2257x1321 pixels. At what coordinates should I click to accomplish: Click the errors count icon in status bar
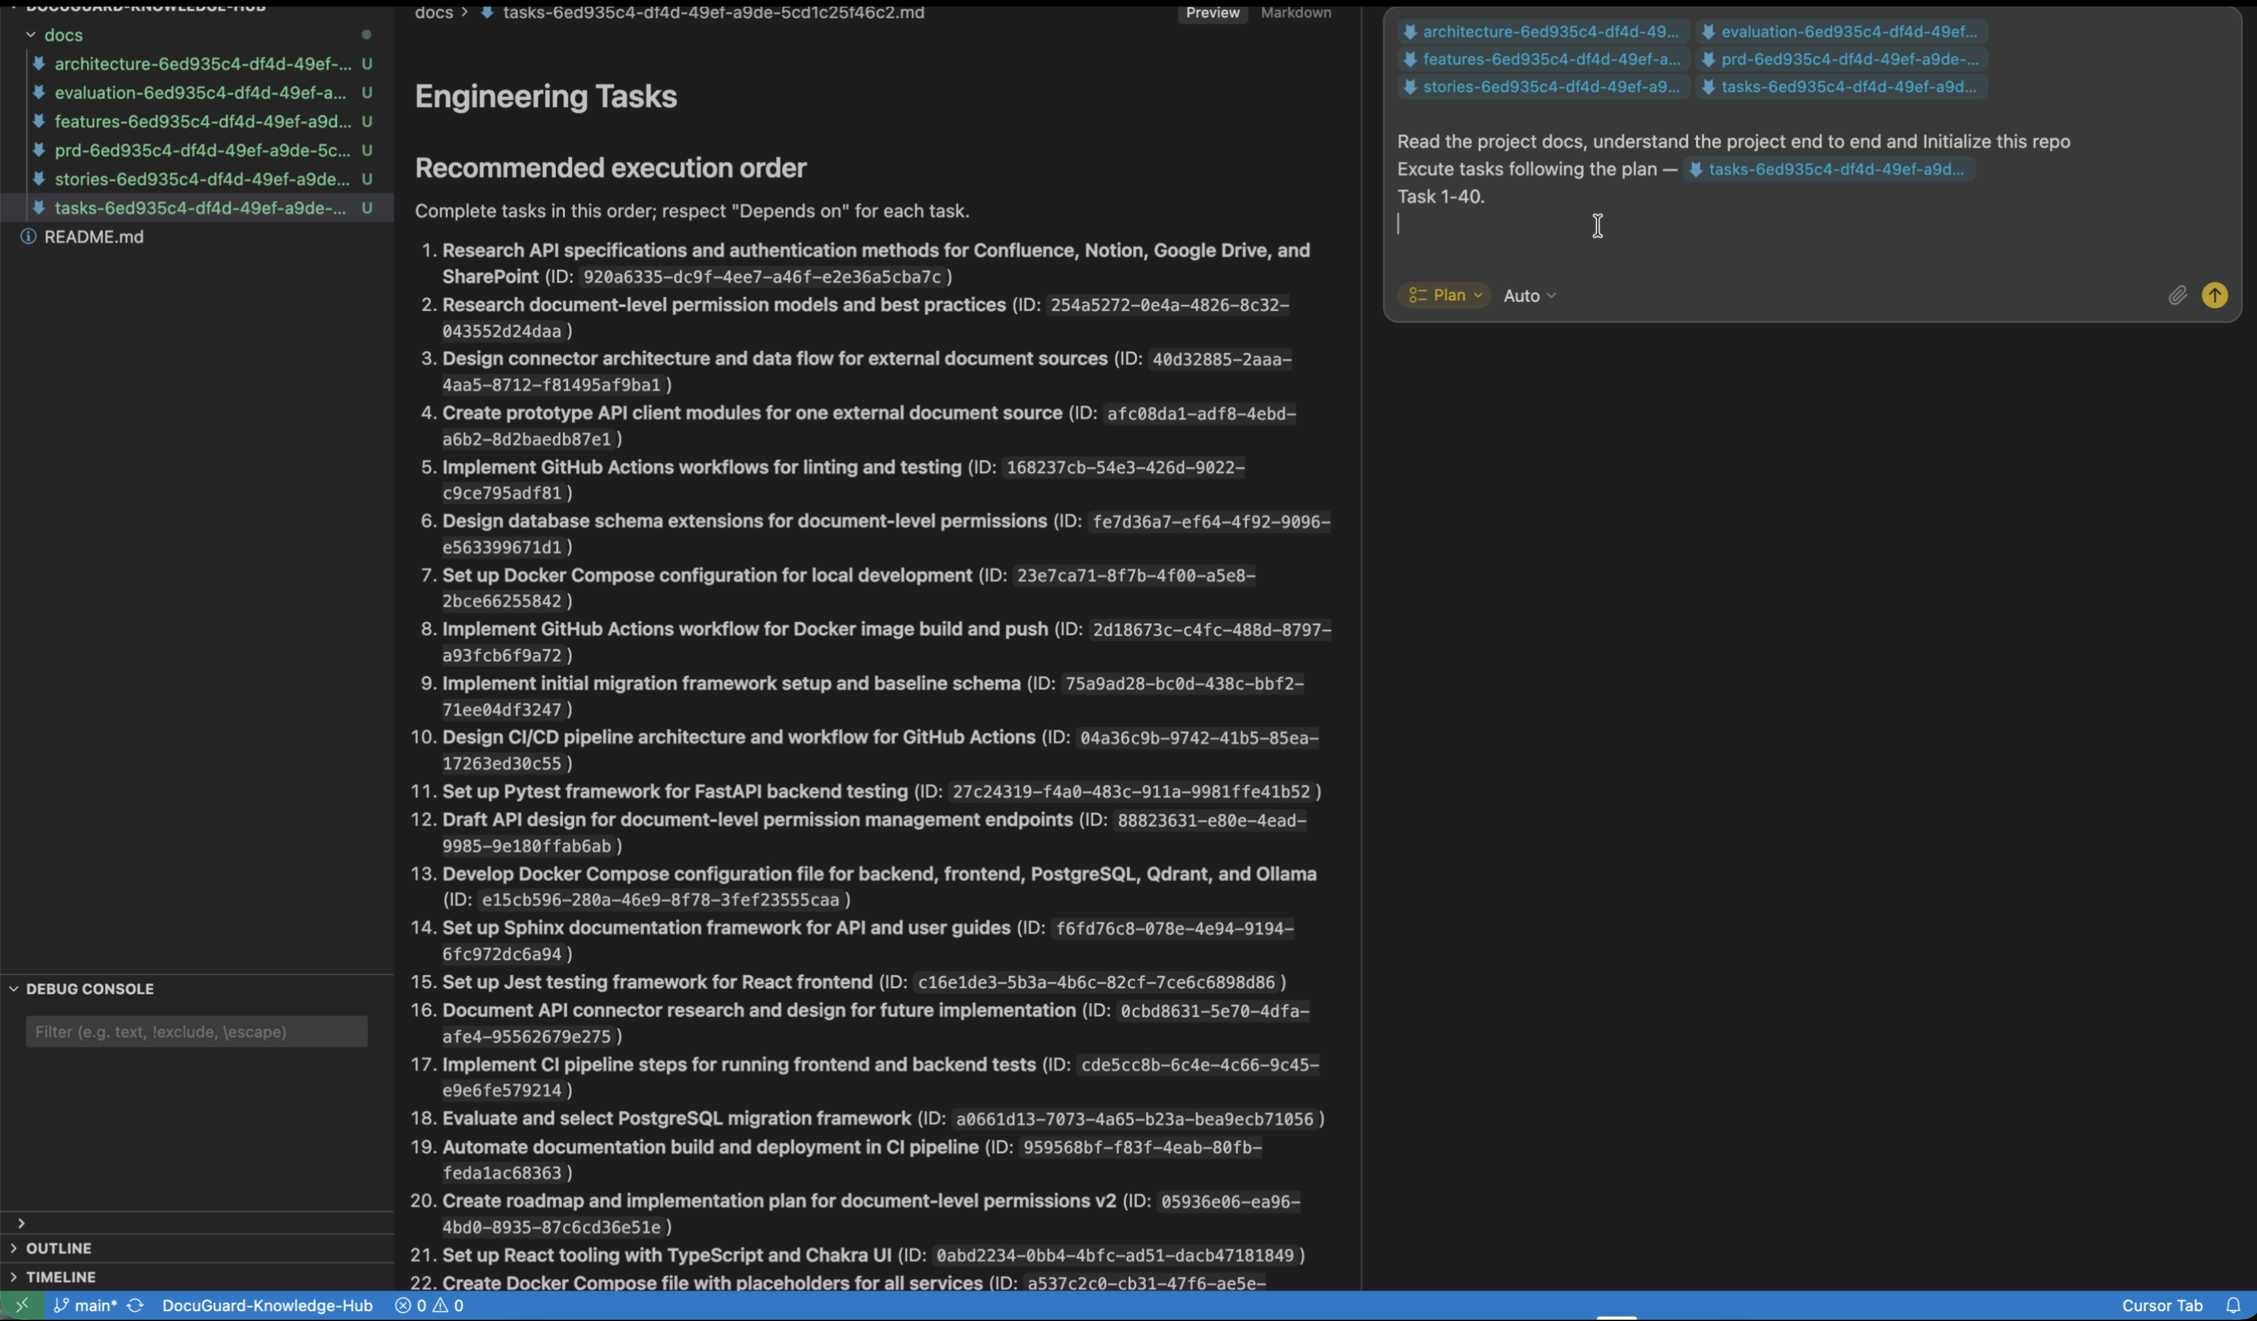pyautogui.click(x=403, y=1305)
